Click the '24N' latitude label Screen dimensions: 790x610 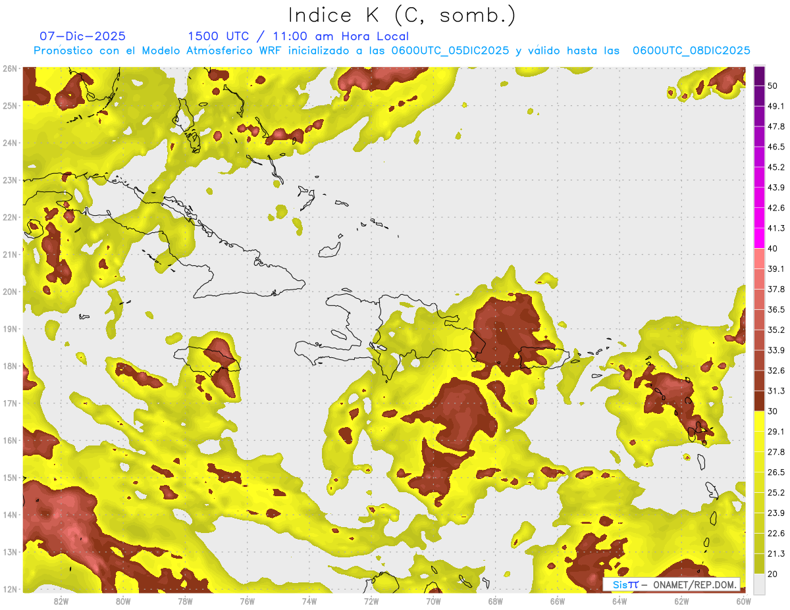coord(10,143)
